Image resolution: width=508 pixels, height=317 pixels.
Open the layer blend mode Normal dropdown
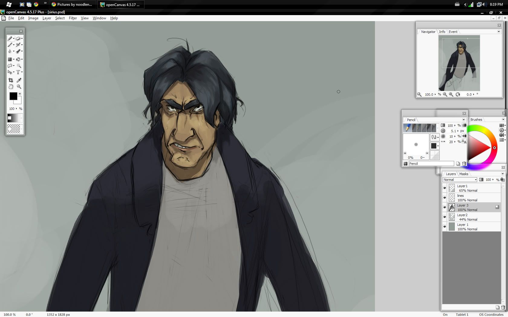coord(460,180)
